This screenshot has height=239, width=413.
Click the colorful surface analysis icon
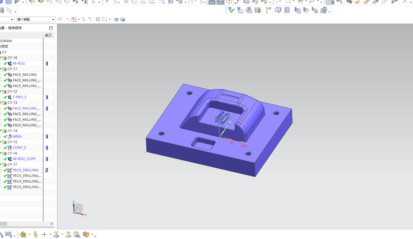(23, 235)
